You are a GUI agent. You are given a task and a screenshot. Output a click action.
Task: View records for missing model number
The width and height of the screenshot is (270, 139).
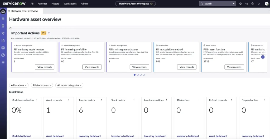tap(44, 67)
